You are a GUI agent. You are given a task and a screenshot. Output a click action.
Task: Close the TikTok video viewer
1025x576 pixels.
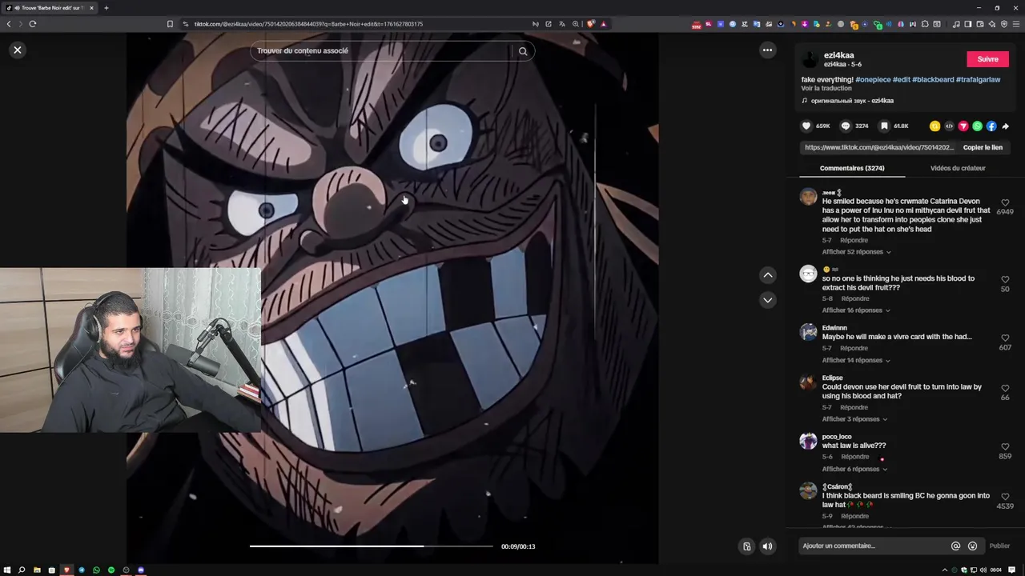pos(18,50)
